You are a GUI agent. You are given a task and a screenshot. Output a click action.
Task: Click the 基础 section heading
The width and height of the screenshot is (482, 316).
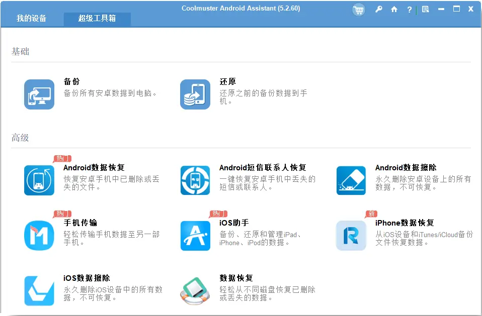point(20,51)
